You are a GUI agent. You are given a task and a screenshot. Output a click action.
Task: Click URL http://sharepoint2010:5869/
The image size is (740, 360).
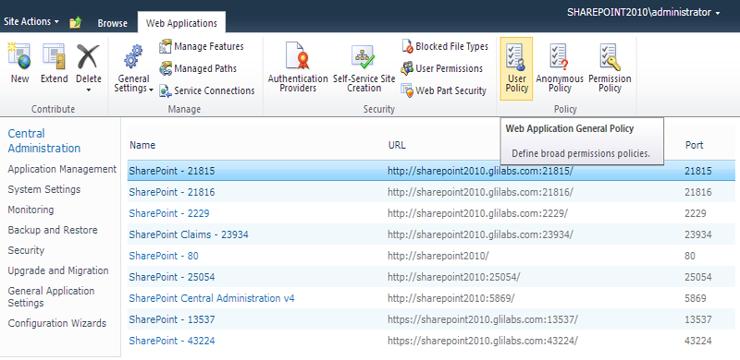click(x=451, y=298)
